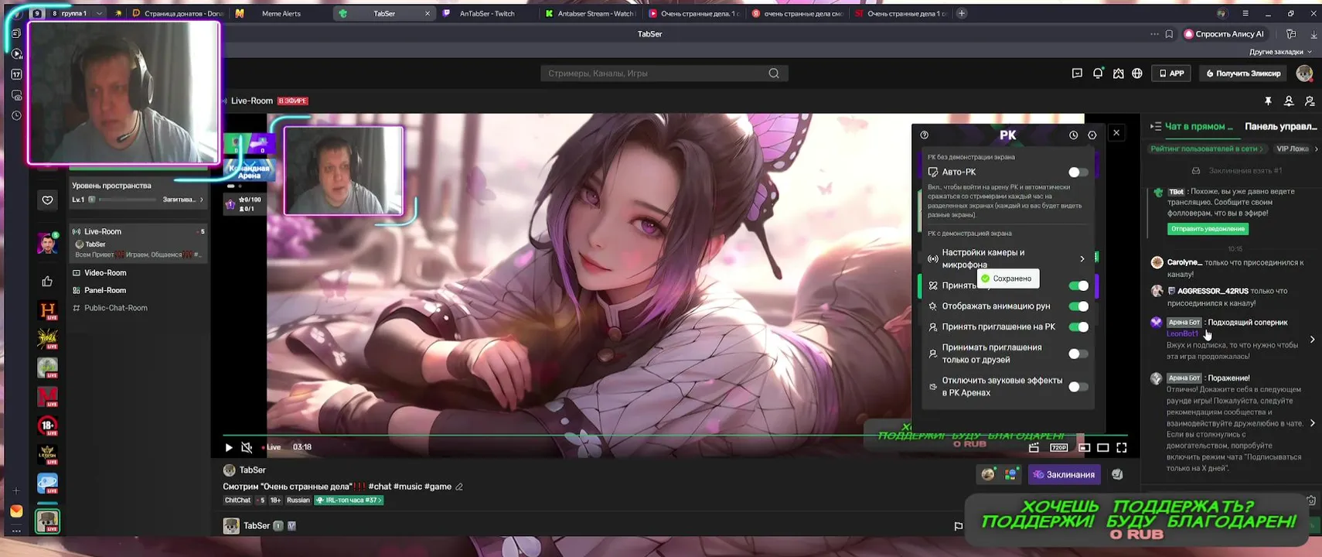Click the thumbs-up sidebar icon
The width and height of the screenshot is (1322, 557).
[47, 282]
